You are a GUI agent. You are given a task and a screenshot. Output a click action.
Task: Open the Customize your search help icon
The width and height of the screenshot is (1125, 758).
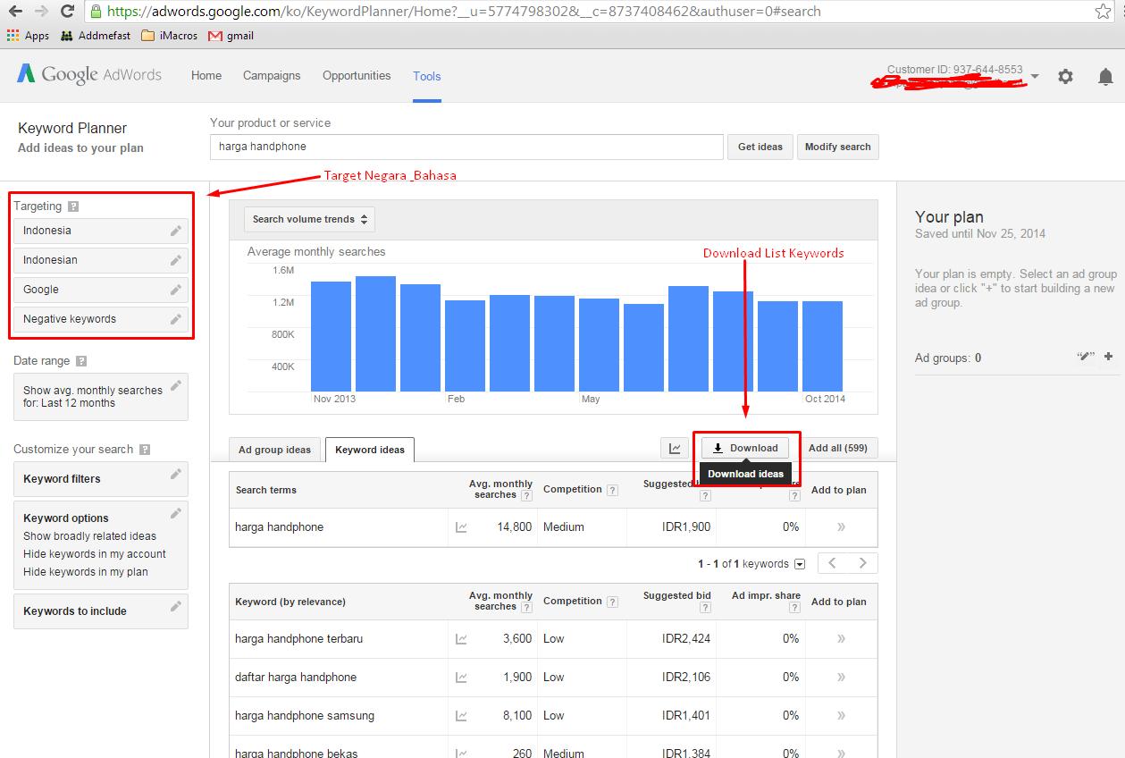click(x=145, y=450)
